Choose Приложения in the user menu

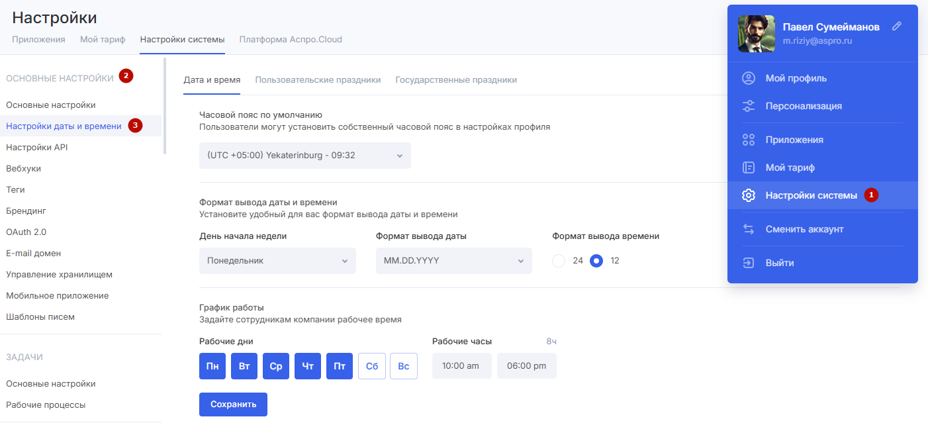(x=823, y=140)
